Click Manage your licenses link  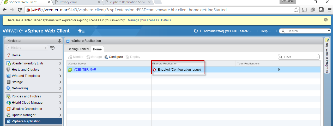point(143,20)
